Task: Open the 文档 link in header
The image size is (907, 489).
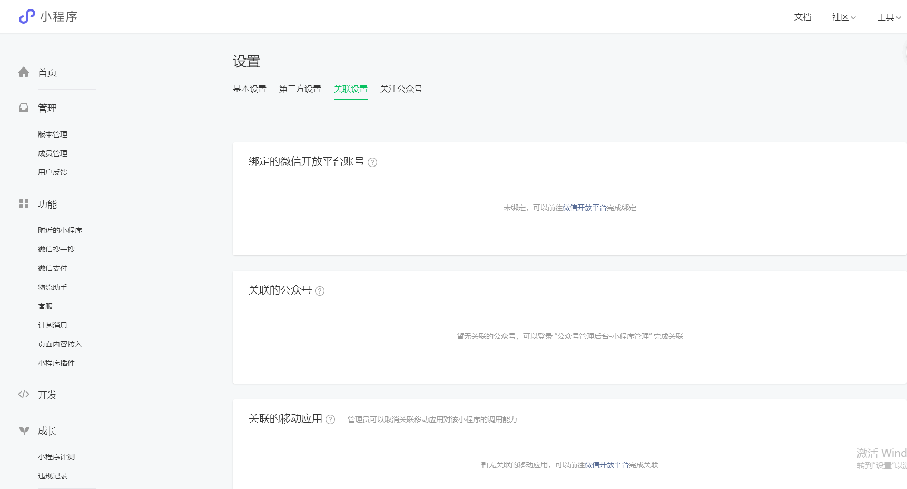Action: pos(803,17)
